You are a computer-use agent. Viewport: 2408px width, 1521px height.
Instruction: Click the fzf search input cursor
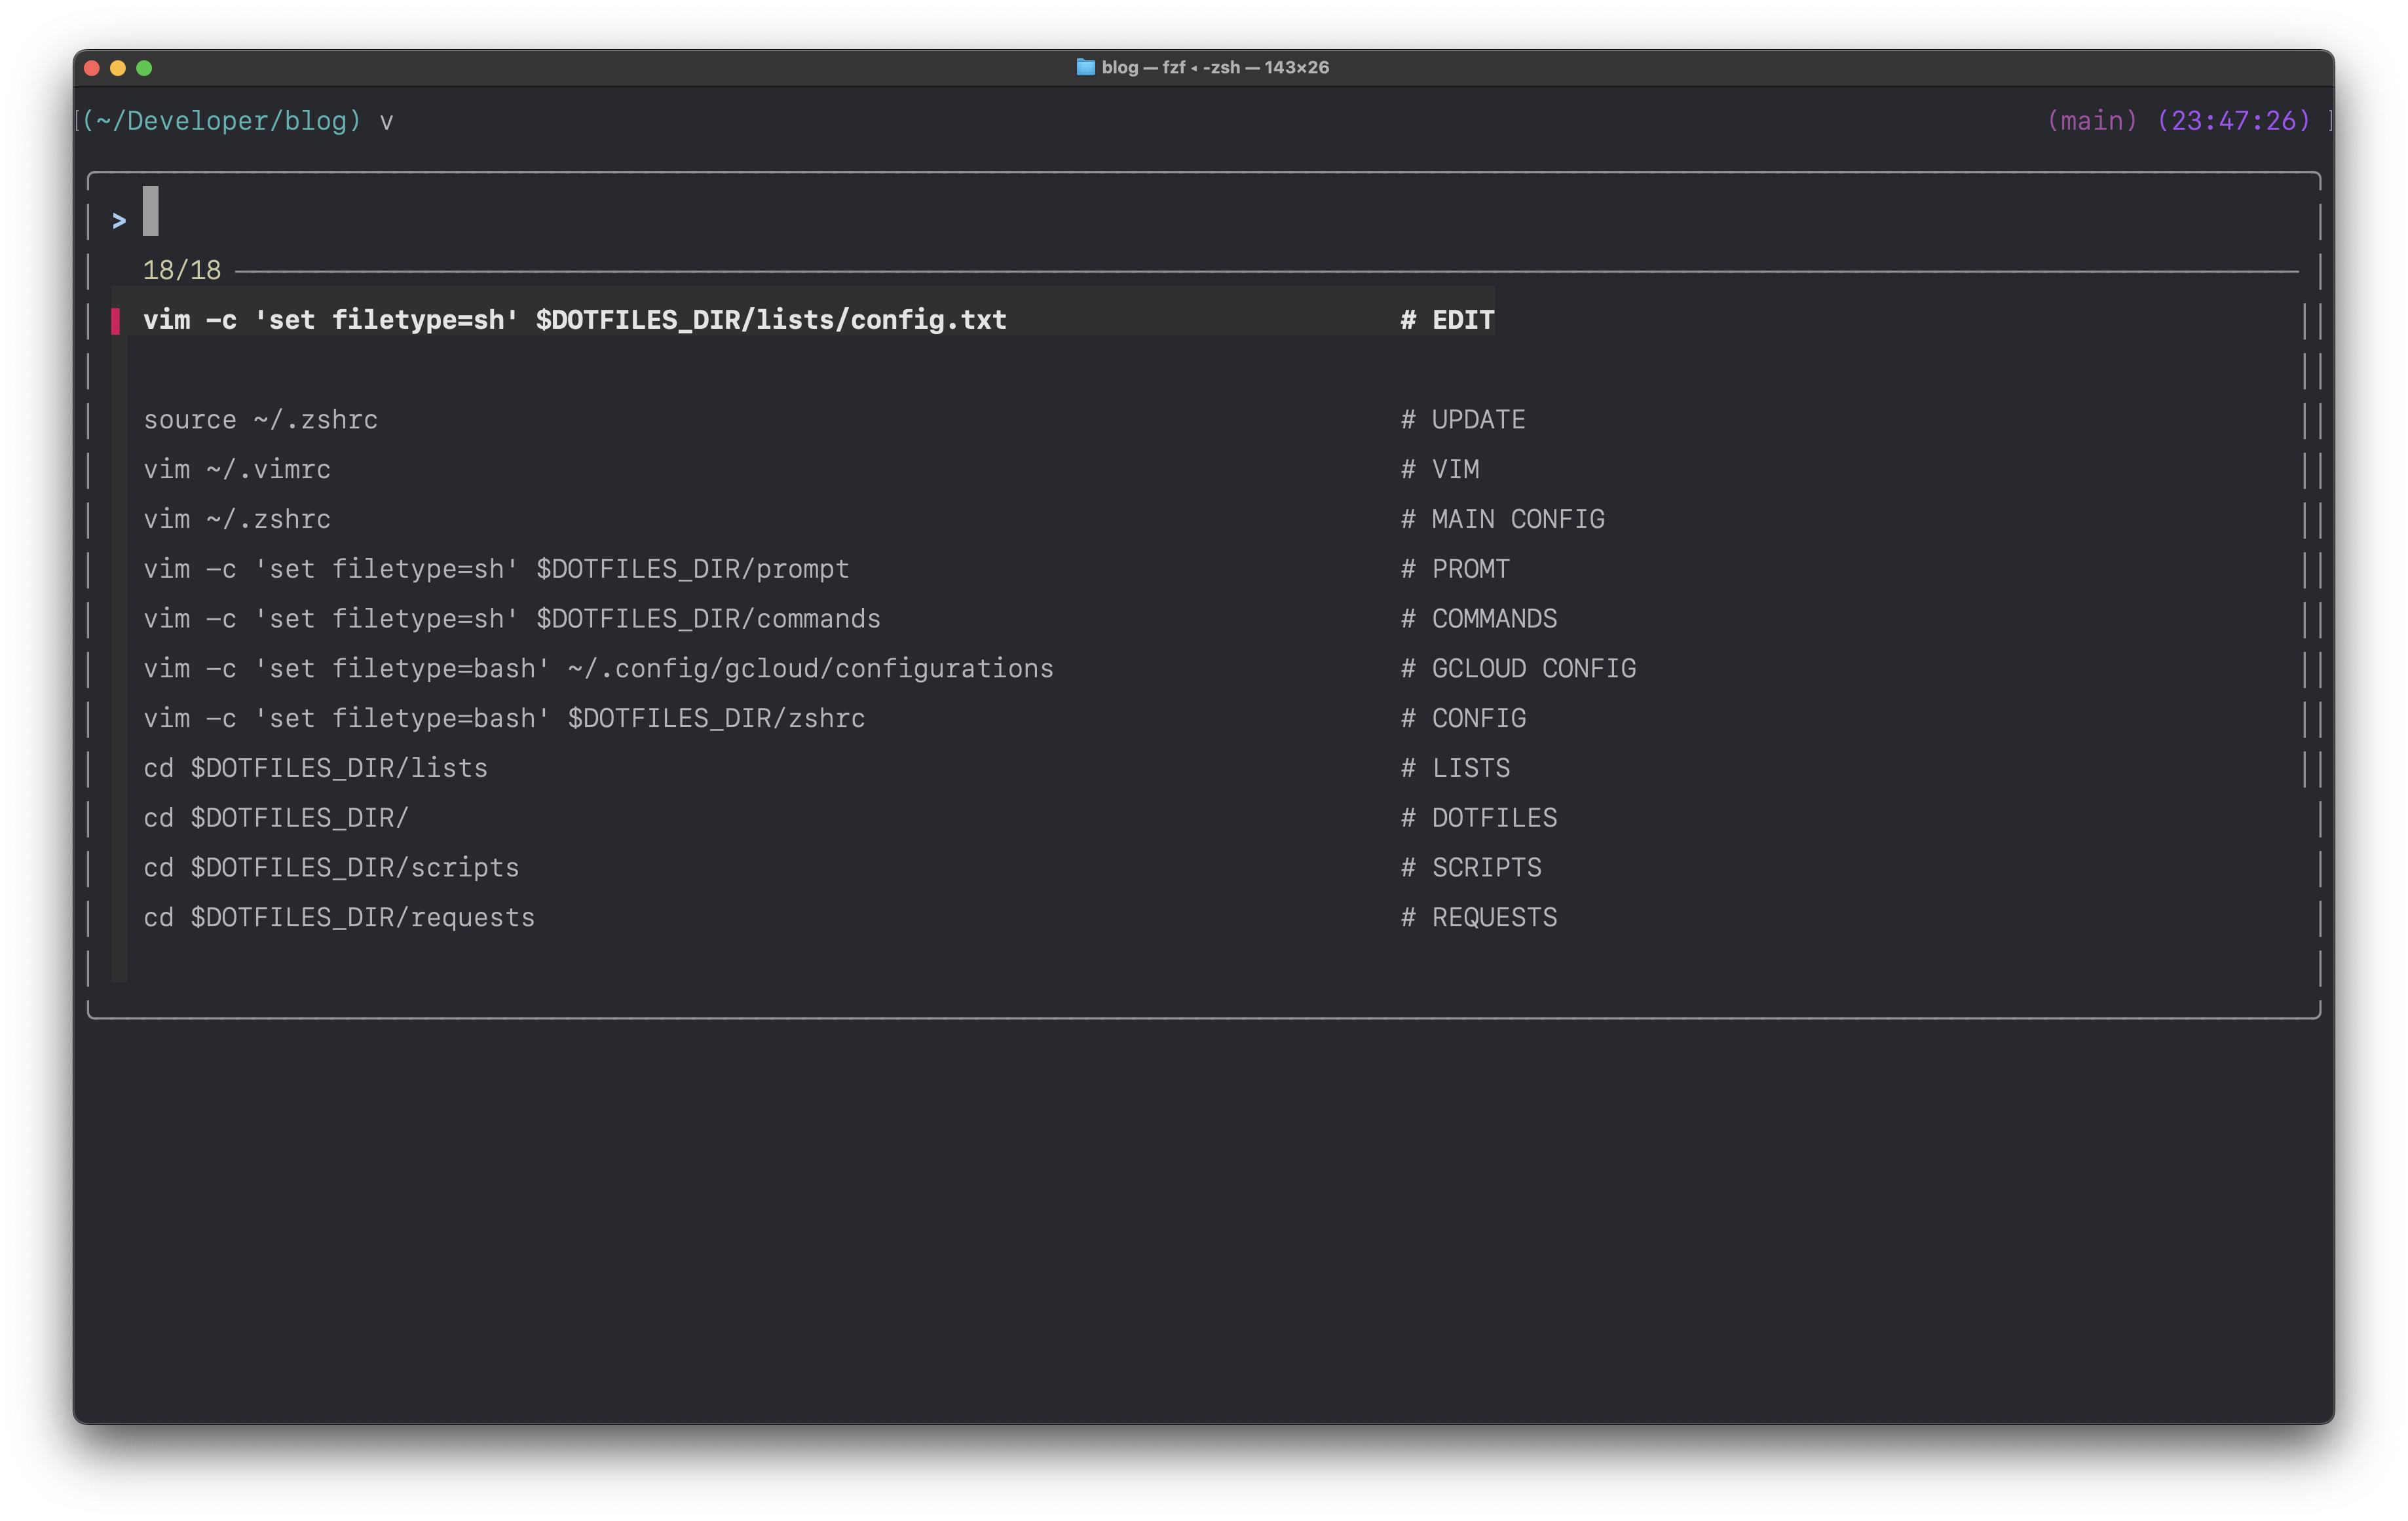(151, 211)
